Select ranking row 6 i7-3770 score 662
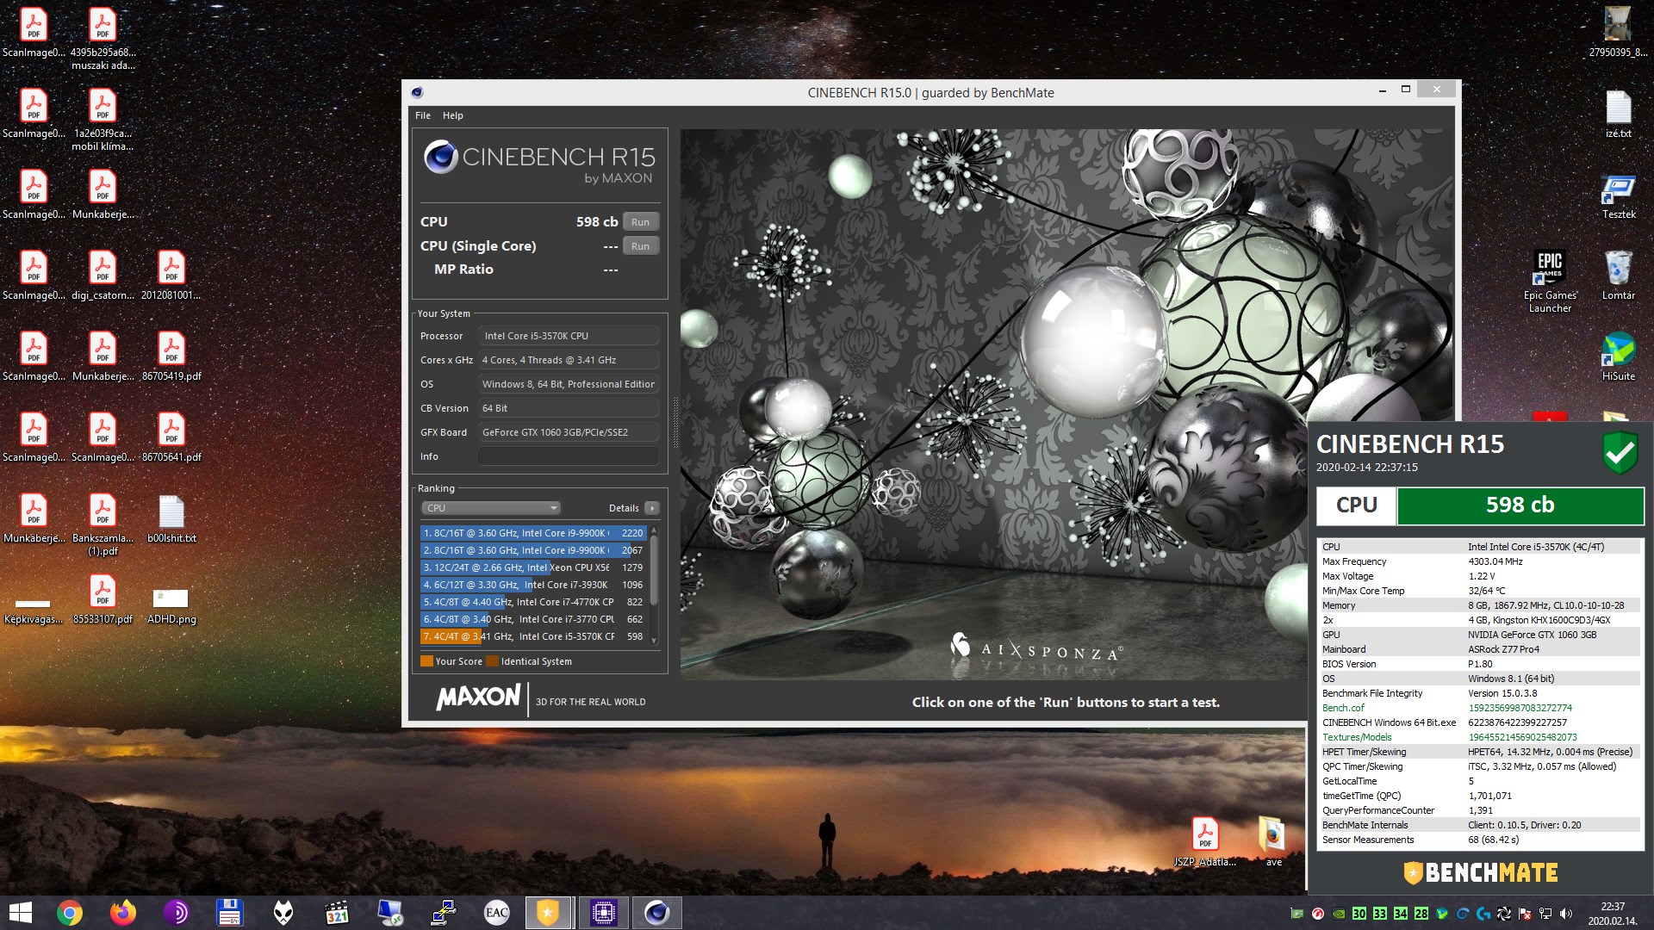Screen dimensions: 1654x930 (x=533, y=619)
